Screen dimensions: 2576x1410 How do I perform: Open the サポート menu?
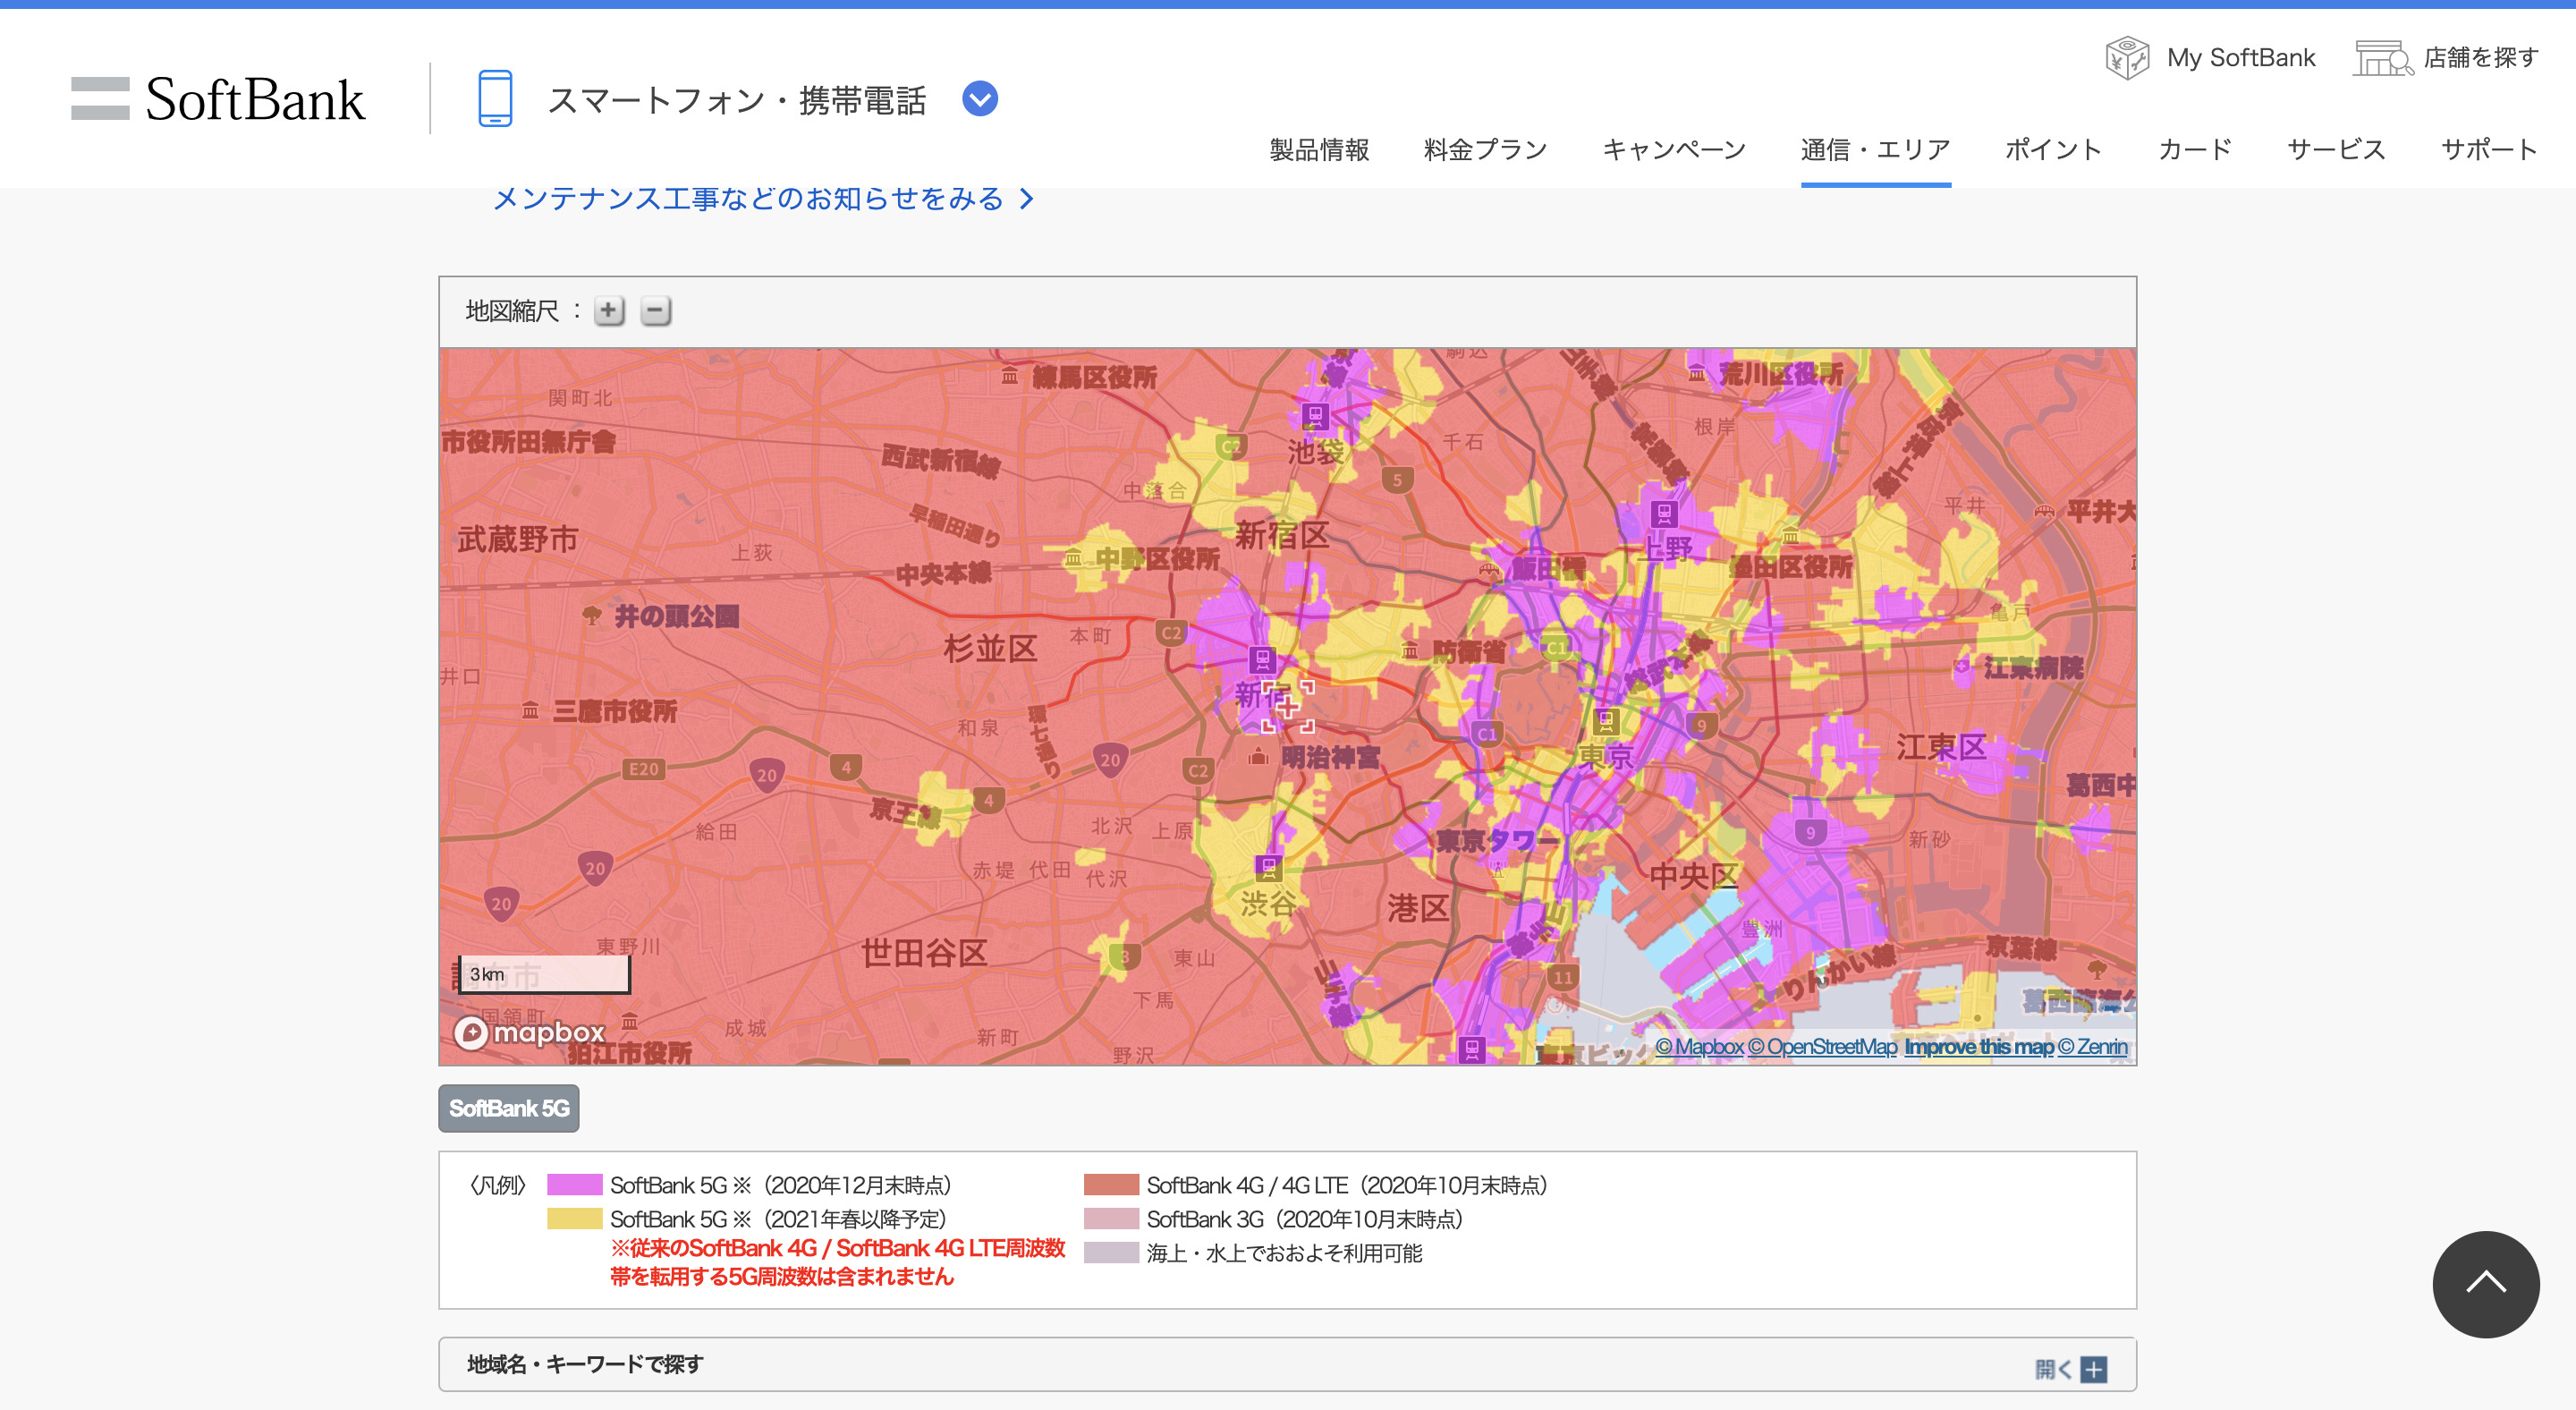pyautogui.click(x=2489, y=150)
